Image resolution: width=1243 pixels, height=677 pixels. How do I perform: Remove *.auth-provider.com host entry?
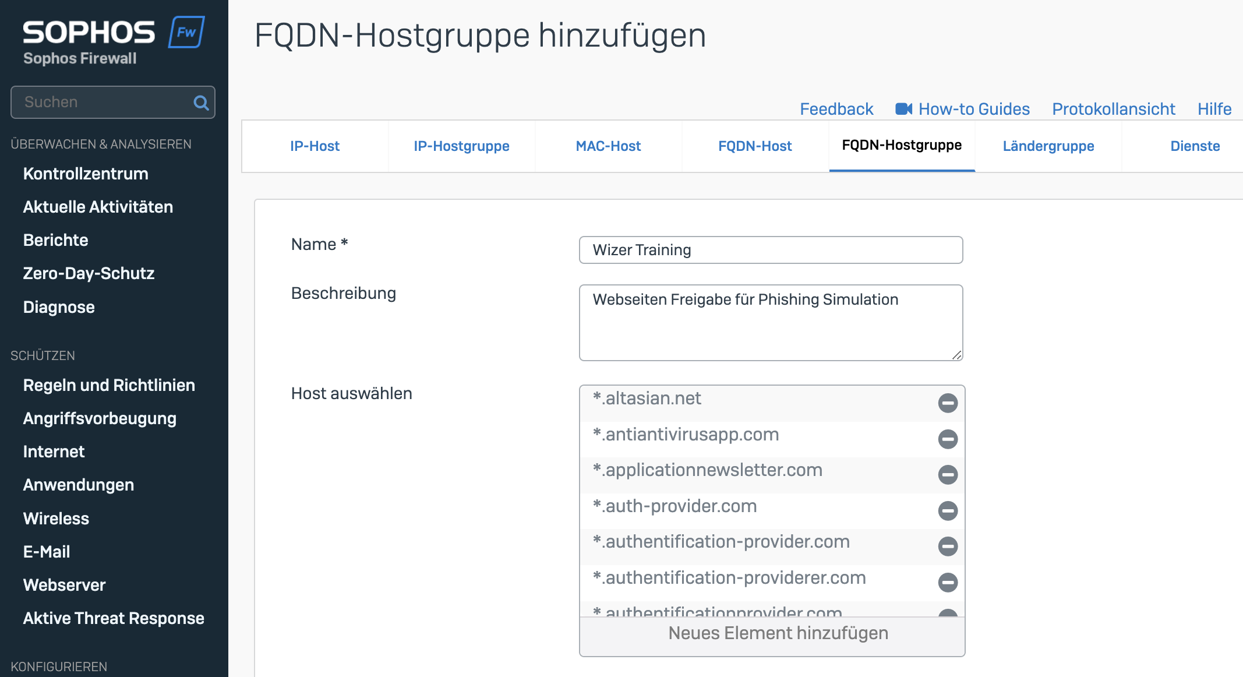pos(948,510)
